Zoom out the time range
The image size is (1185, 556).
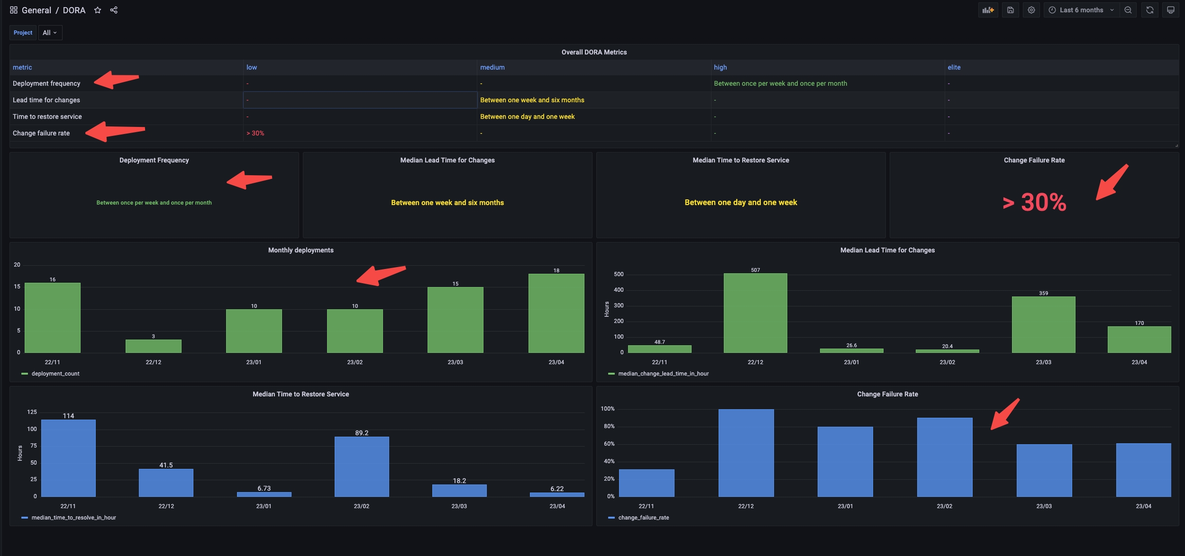coord(1128,10)
